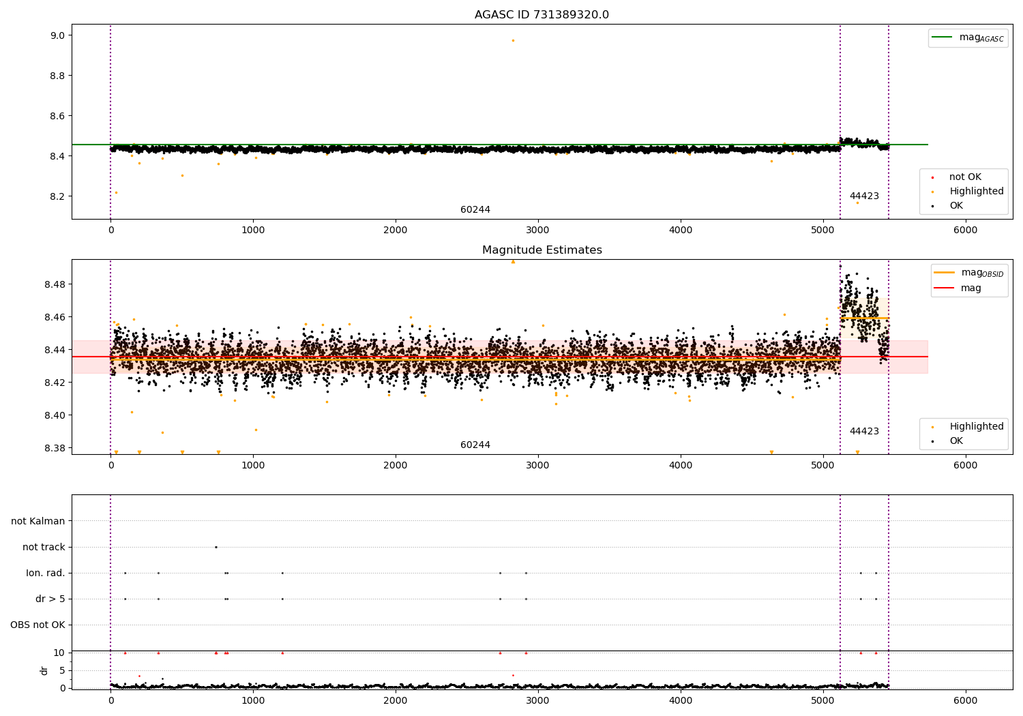This screenshot has height=716, width=1023.
Task: Click the 44423 obsid label in top plot
Action: (x=864, y=196)
